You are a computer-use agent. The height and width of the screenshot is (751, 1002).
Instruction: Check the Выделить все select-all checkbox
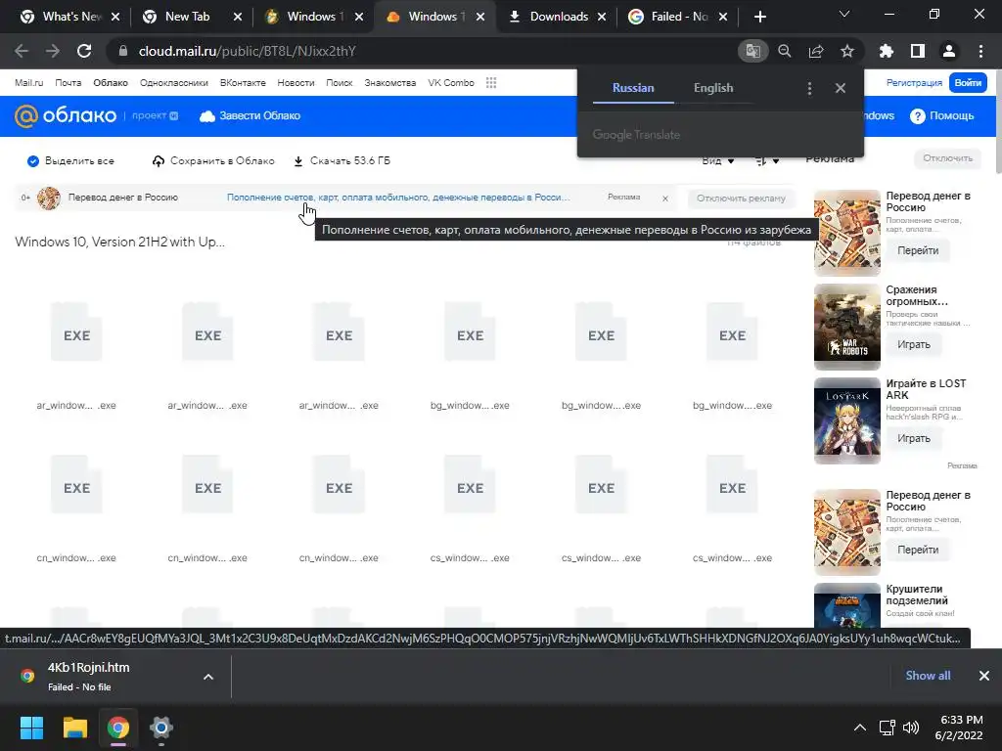tap(33, 161)
